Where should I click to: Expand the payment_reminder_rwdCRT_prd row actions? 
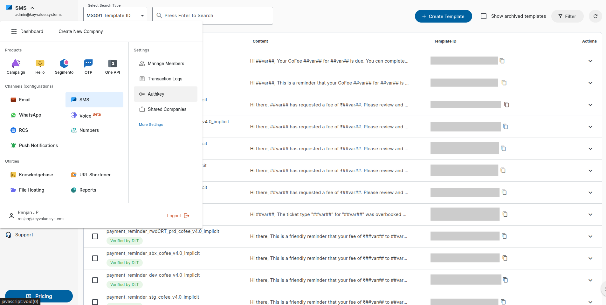pyautogui.click(x=590, y=236)
